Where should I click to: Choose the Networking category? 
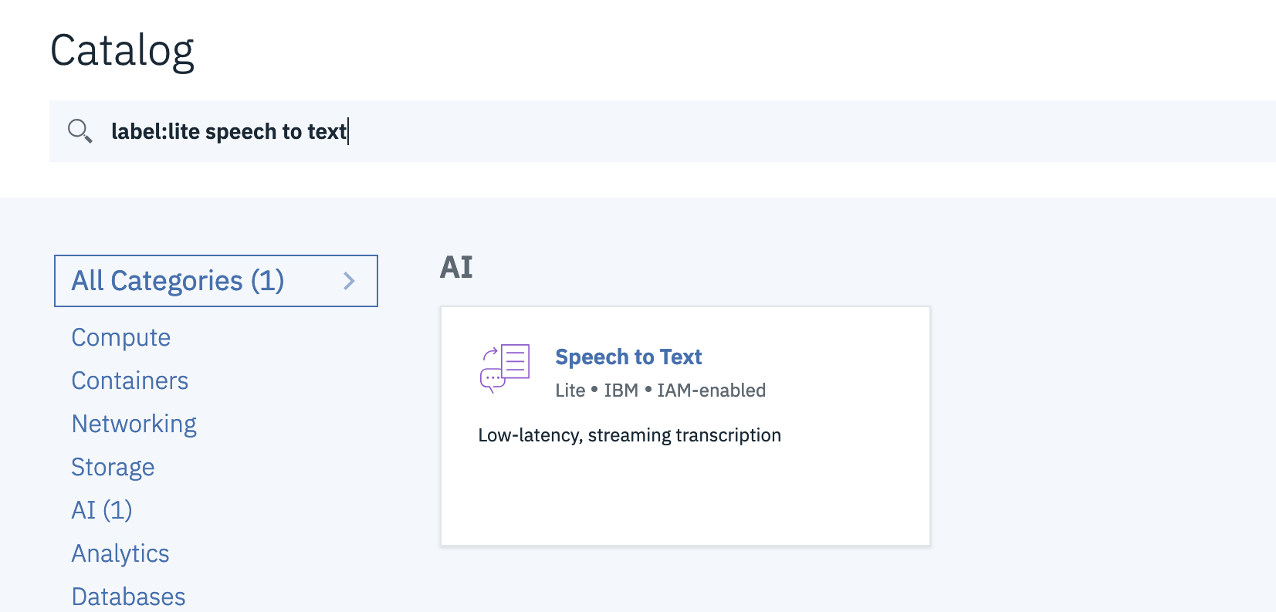click(134, 424)
